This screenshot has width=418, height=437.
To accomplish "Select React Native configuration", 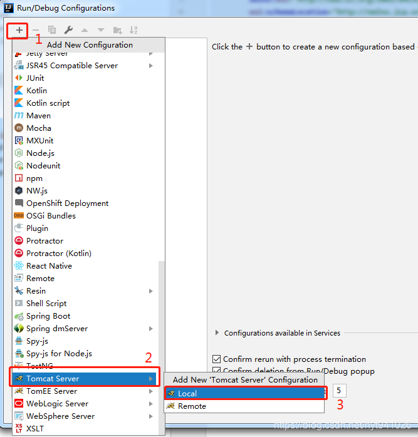I will pyautogui.click(x=86, y=266).
